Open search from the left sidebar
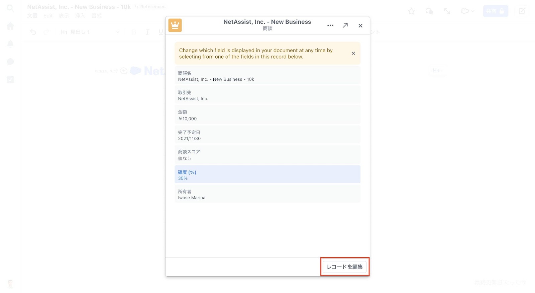The height and width of the screenshot is (293, 535). (10, 8)
